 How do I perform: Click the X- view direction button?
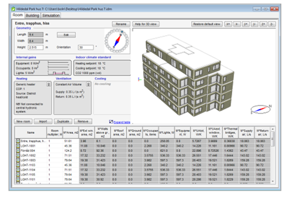237,24
